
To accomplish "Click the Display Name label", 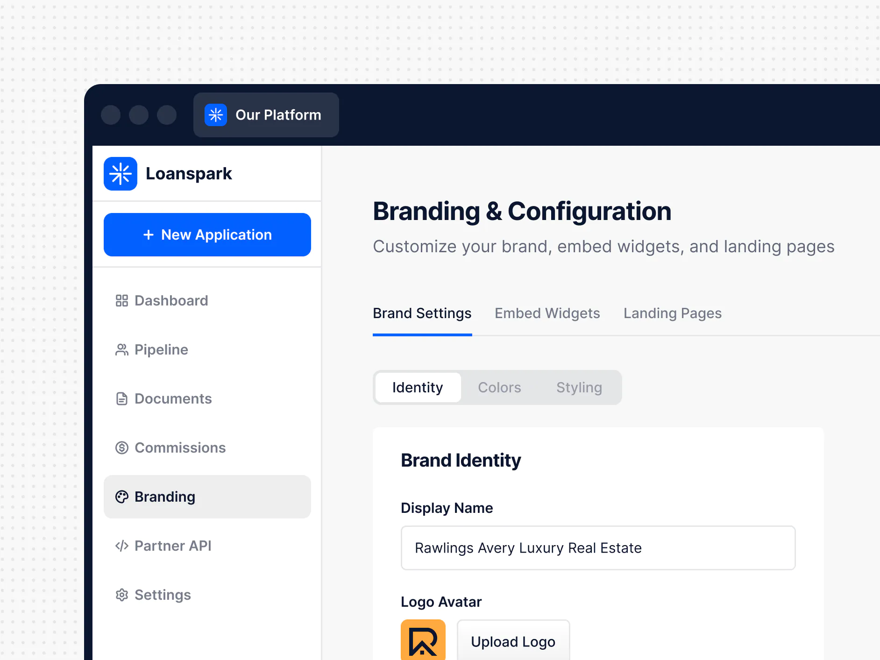I will 447,508.
